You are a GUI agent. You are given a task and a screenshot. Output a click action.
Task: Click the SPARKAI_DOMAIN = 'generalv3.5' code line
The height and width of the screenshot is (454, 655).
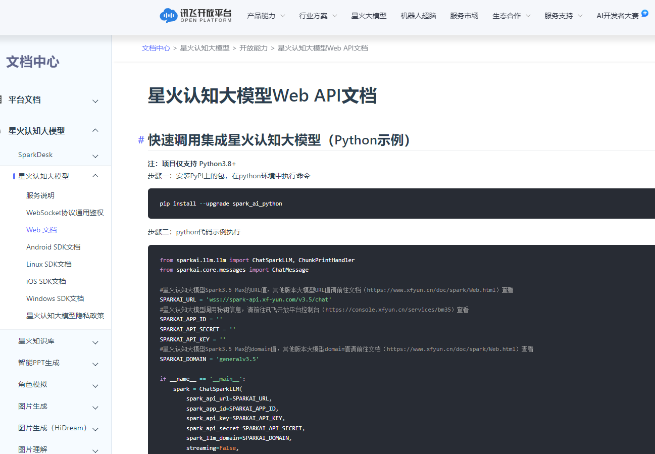209,359
